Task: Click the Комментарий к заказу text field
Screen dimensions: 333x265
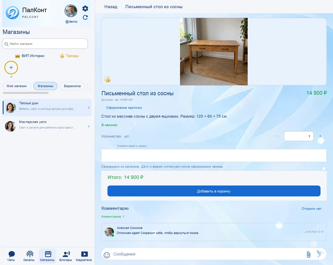Action: tap(214, 156)
